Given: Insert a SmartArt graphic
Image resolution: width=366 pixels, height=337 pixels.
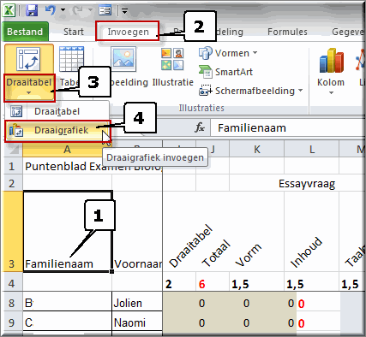Looking at the screenshot, I should [225, 72].
